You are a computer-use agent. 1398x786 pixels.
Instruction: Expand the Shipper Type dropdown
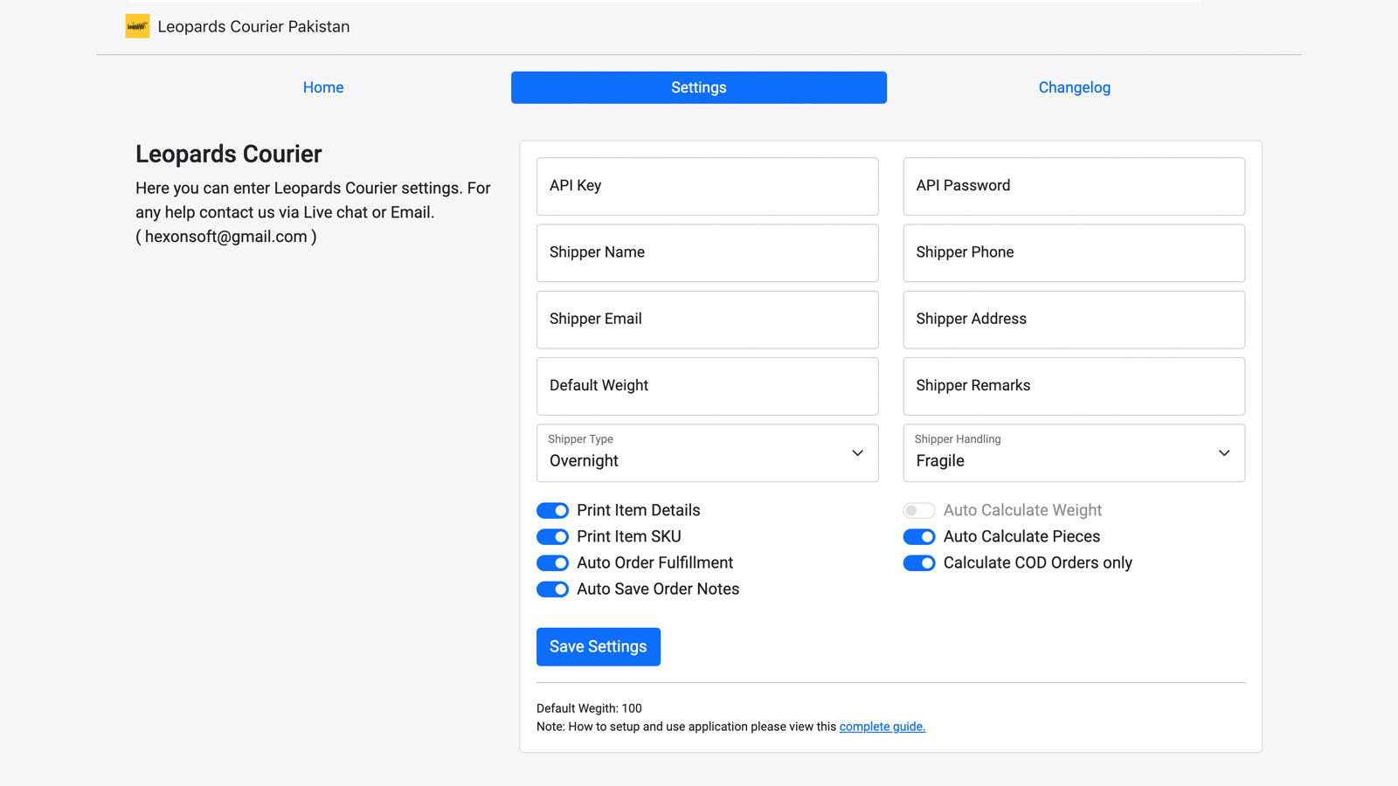[707, 453]
